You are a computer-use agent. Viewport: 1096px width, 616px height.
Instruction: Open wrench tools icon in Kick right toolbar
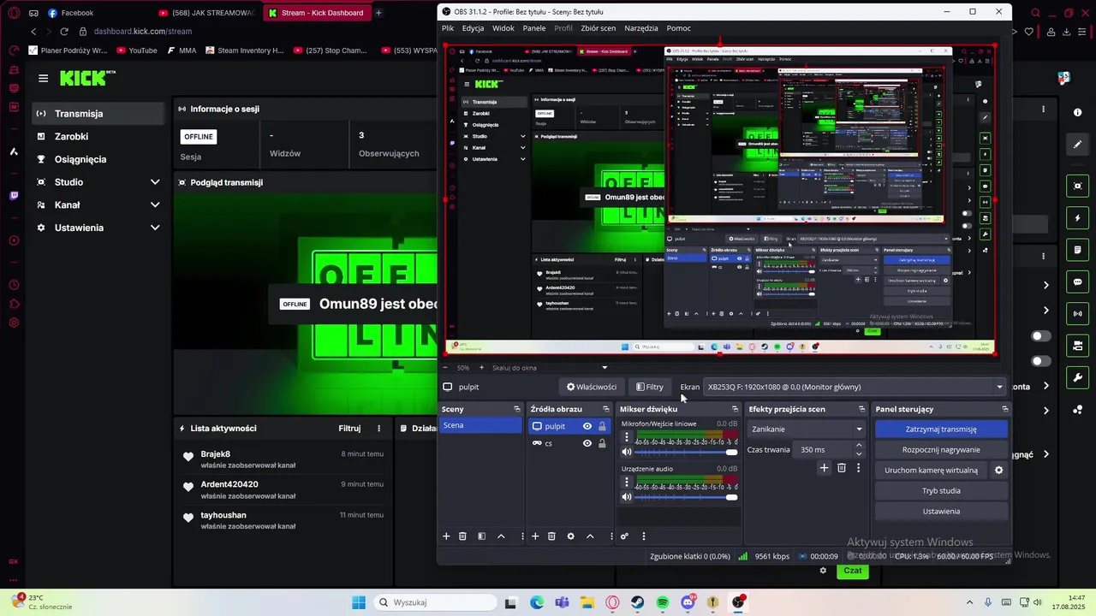click(1077, 377)
